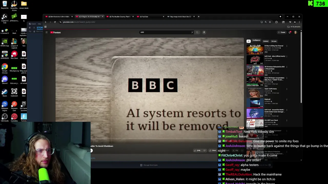Select the Related filter chip
The width and height of the screenshot is (328, 184).
(266, 41)
